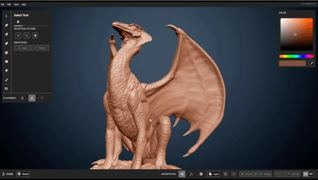318x180 pixels.
Task: Click the save disk icon in sidebar
Action: 6,88
